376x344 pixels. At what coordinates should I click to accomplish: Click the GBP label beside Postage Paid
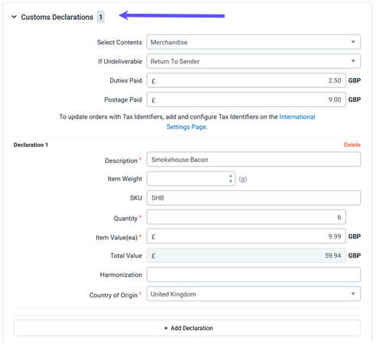pos(355,99)
